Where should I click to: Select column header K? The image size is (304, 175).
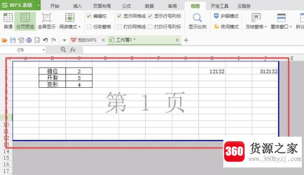pyautogui.click(x=292, y=58)
